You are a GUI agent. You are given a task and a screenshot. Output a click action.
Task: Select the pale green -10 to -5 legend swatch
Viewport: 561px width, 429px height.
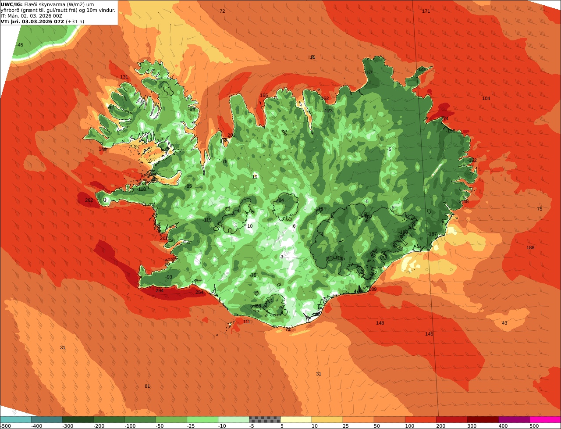click(x=234, y=419)
